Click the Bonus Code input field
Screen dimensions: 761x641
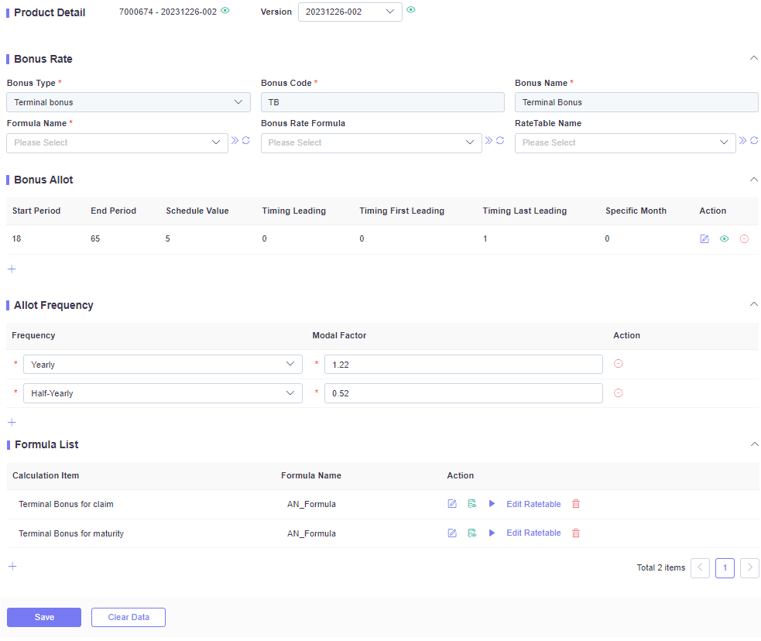[x=382, y=102]
